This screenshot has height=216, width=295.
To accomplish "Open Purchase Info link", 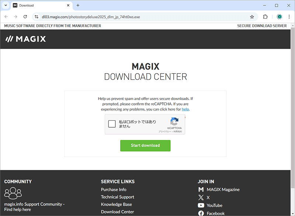I will (114, 190).
